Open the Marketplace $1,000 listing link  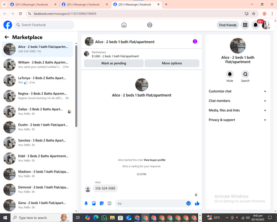point(115,56)
